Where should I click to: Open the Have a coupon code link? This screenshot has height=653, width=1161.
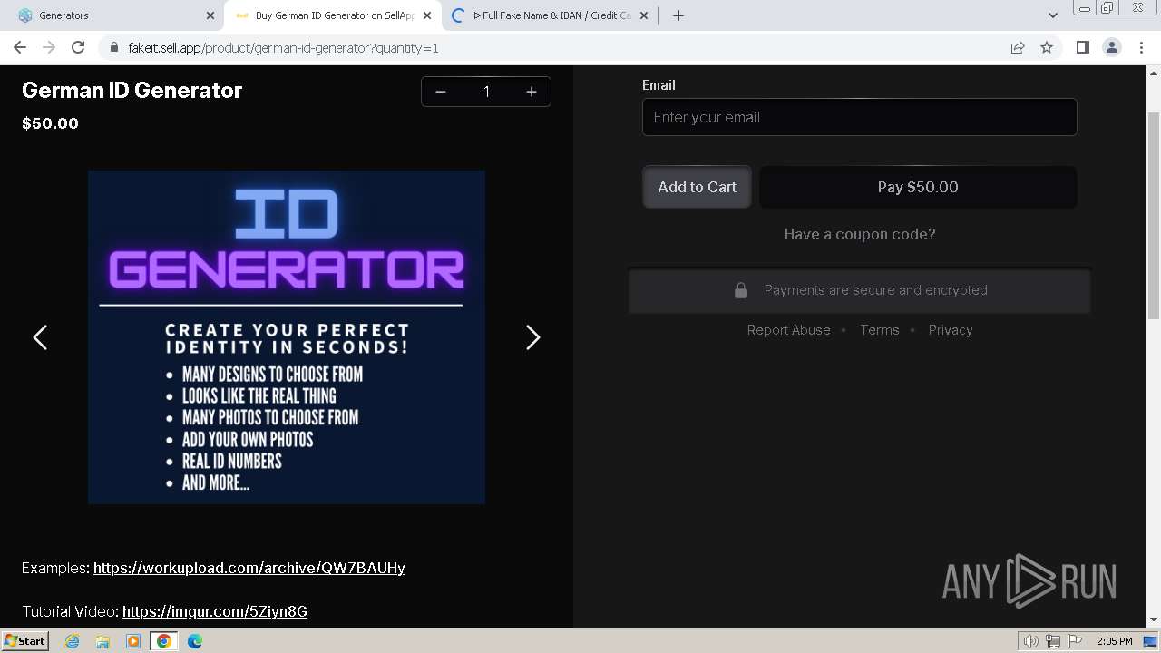tap(860, 234)
